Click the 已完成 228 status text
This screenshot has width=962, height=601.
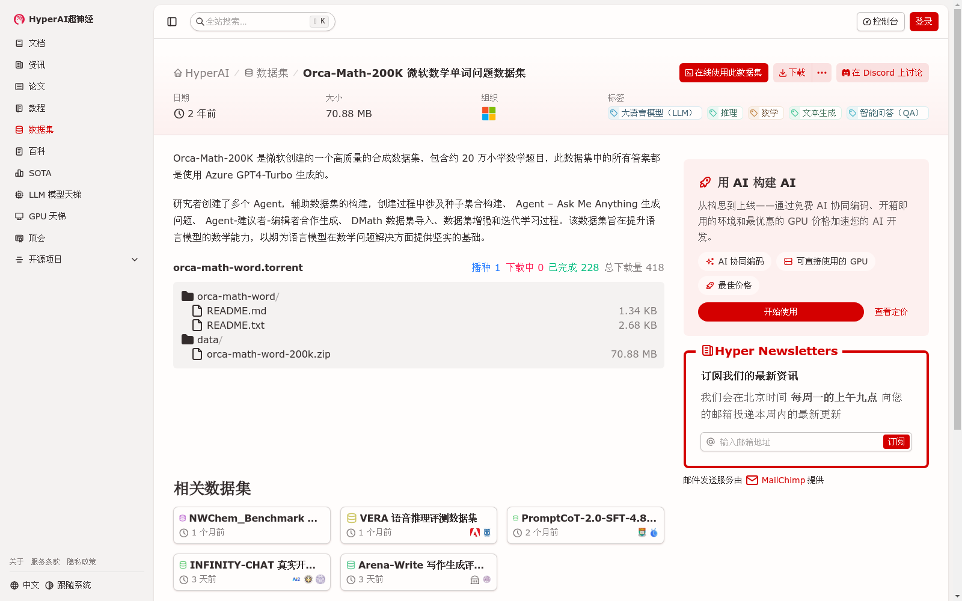click(x=574, y=267)
